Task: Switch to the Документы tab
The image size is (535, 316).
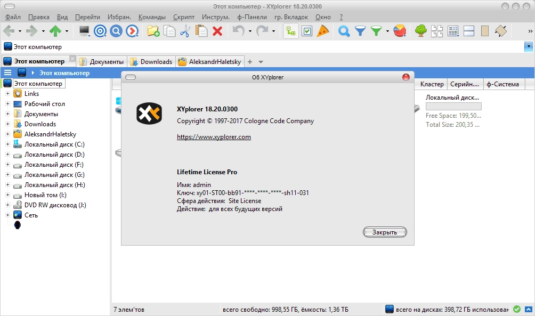Action: pyautogui.click(x=102, y=62)
